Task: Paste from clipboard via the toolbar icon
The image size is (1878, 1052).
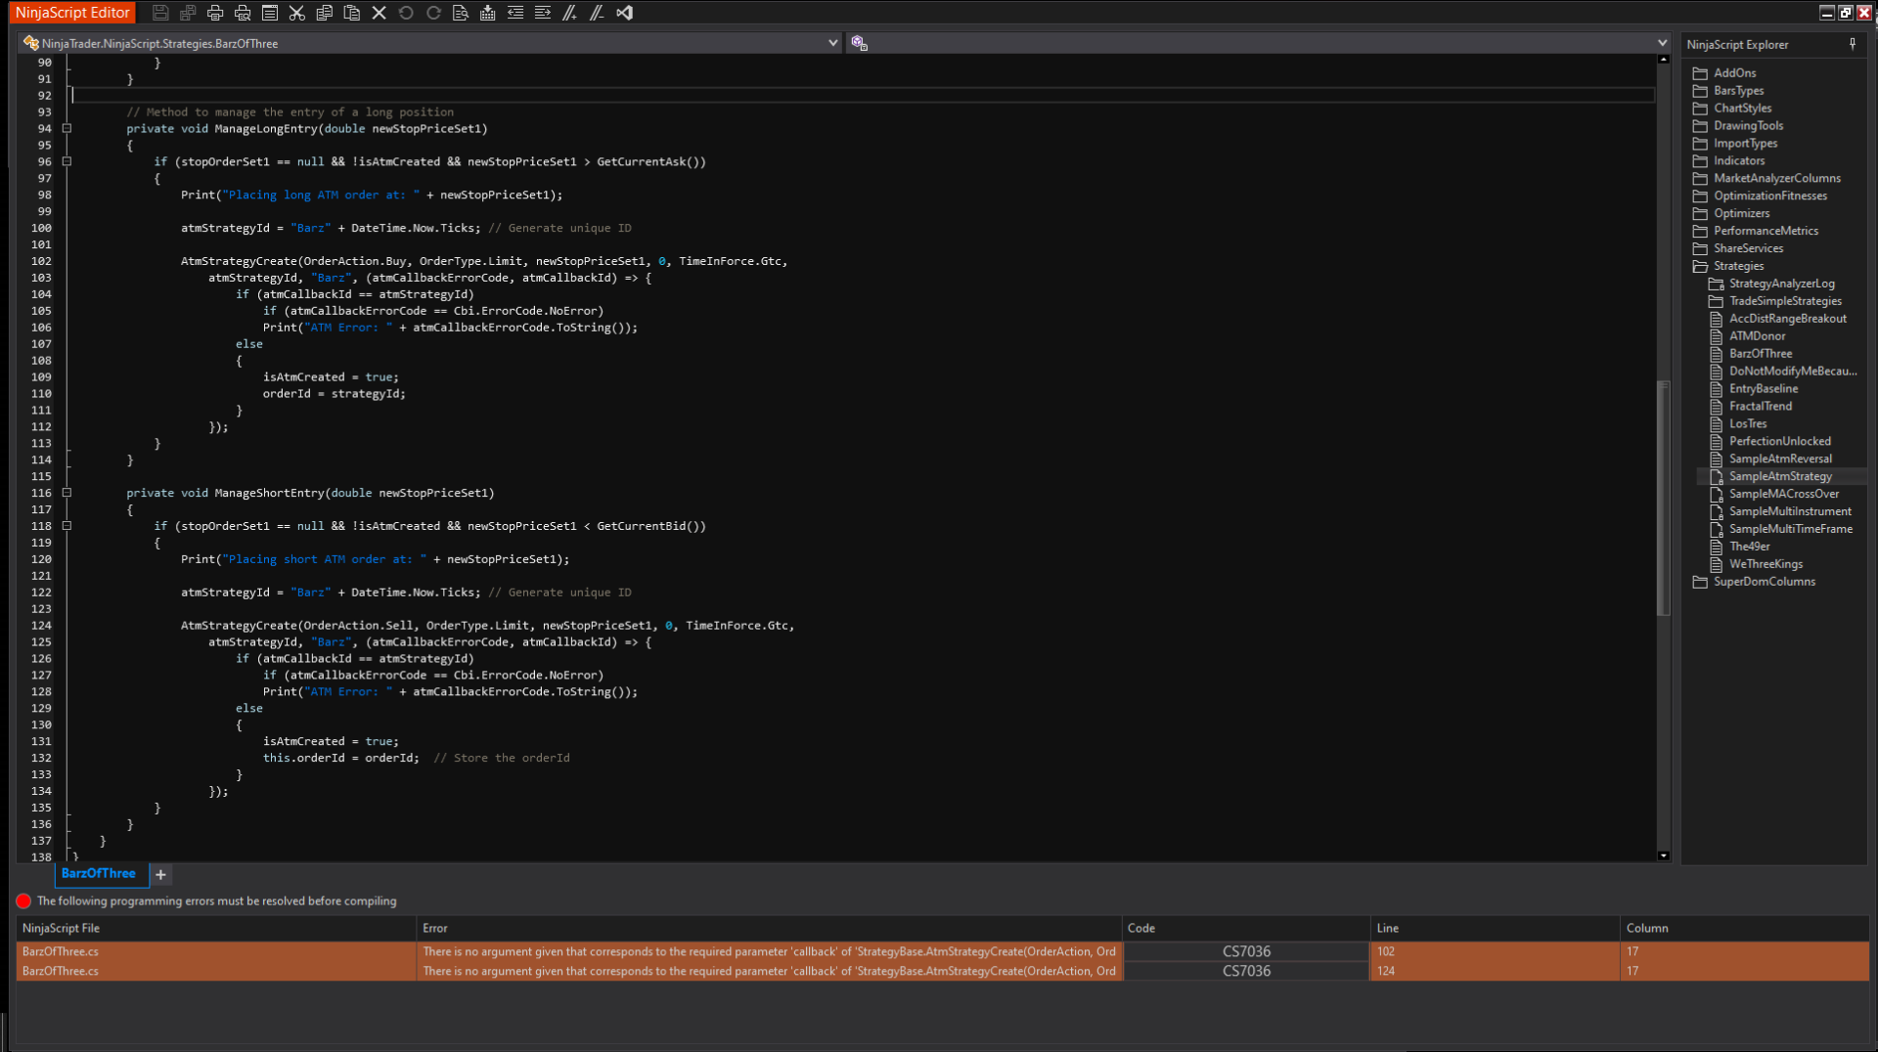Action: 352,13
